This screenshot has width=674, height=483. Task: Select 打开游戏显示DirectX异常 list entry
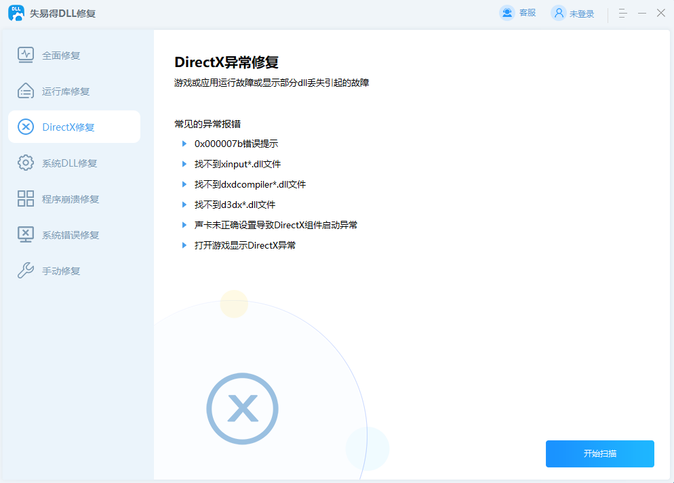[x=245, y=245]
